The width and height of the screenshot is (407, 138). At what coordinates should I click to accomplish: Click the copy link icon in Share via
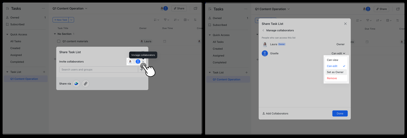[x=85, y=84]
